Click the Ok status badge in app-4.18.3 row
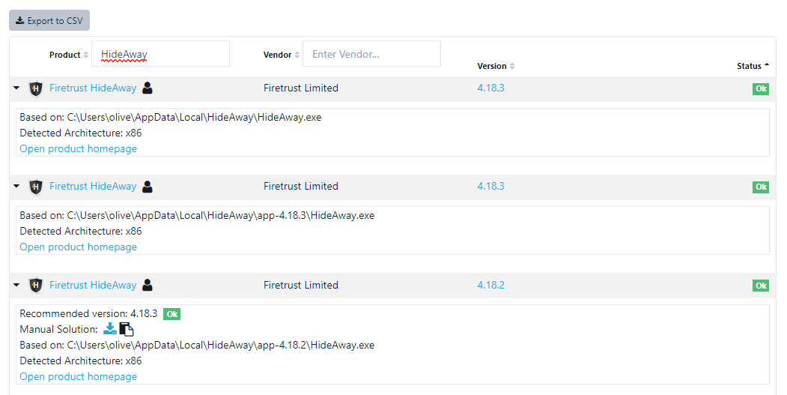787x395 pixels. (761, 187)
